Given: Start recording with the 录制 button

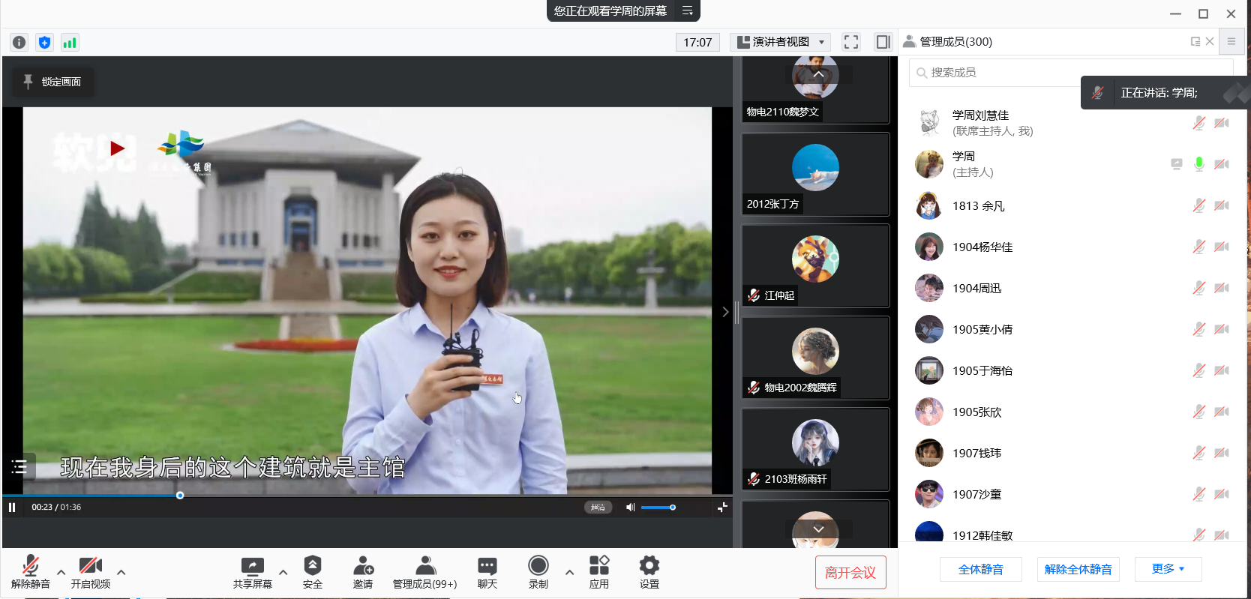Looking at the screenshot, I should 538,573.
